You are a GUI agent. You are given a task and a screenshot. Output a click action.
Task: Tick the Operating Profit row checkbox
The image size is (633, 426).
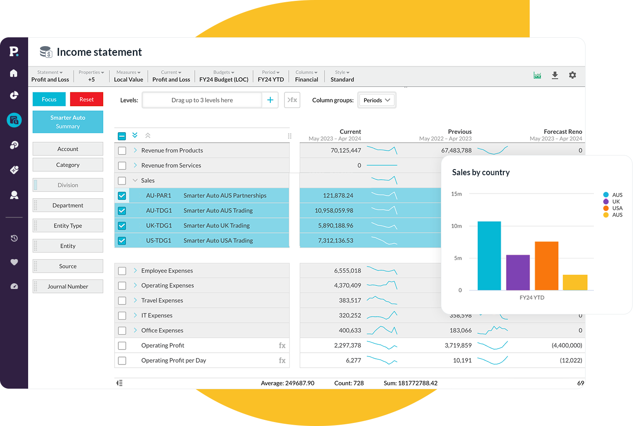pyautogui.click(x=122, y=346)
